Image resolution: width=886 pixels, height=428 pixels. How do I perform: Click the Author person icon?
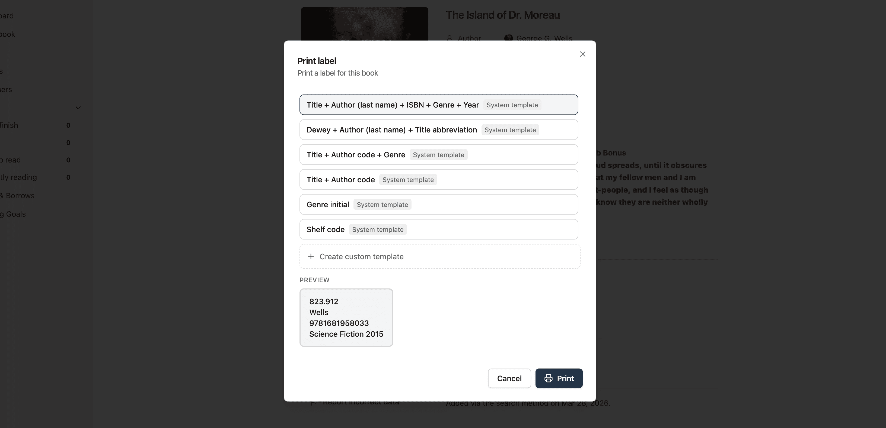pyautogui.click(x=449, y=38)
